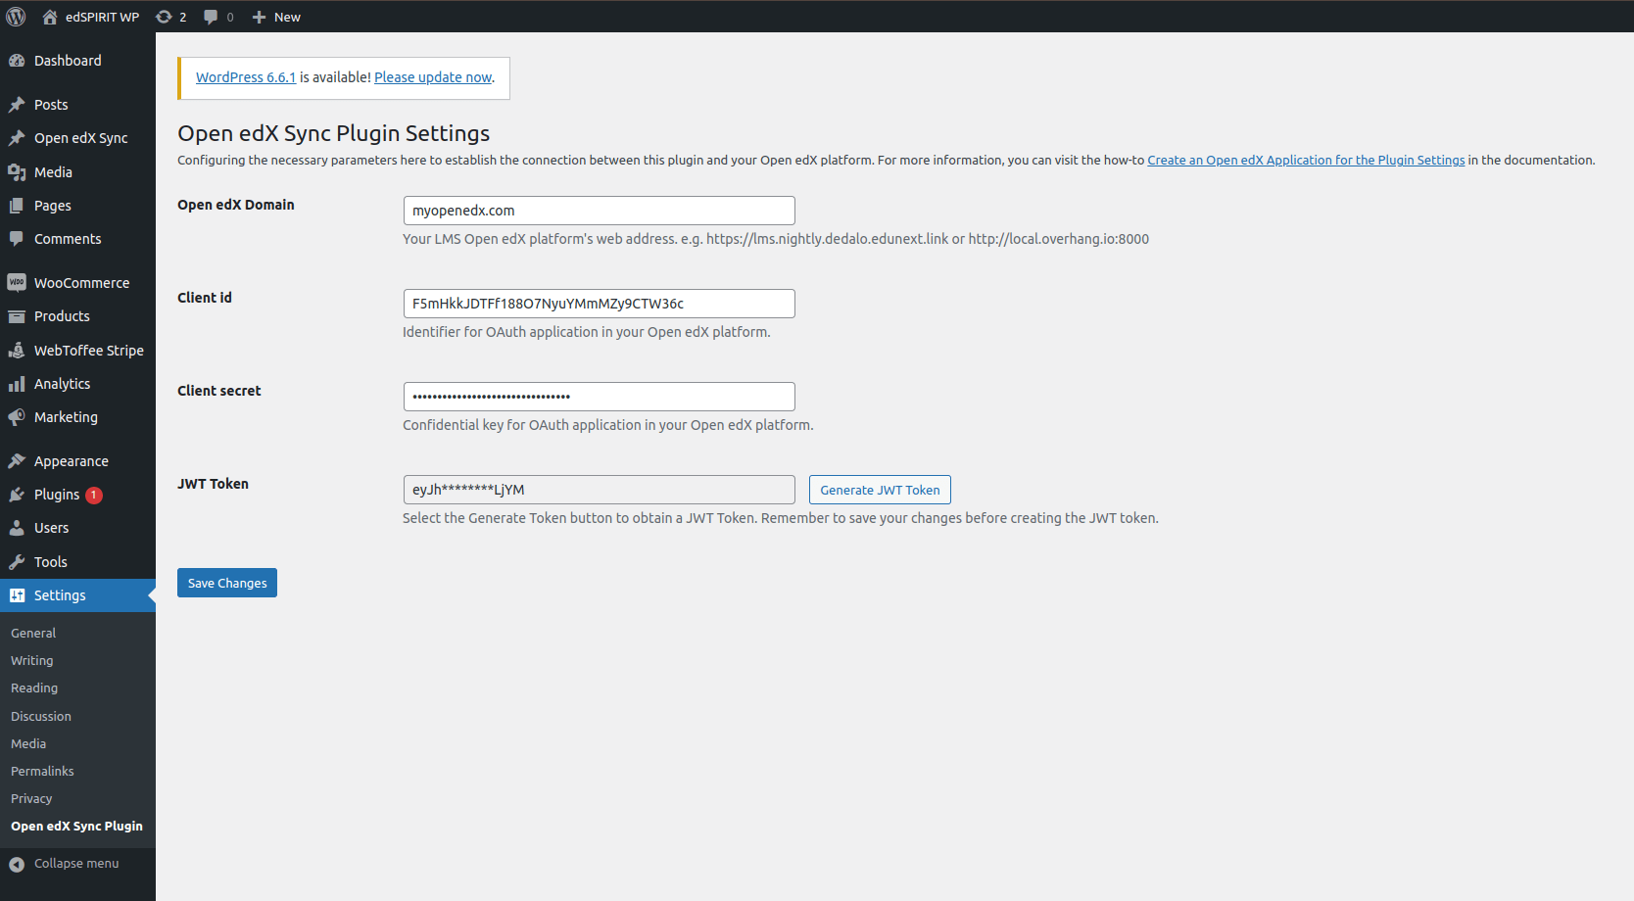Select Open edX Sync Plugin submenu
This screenshot has width=1634, height=901.
[x=76, y=827]
